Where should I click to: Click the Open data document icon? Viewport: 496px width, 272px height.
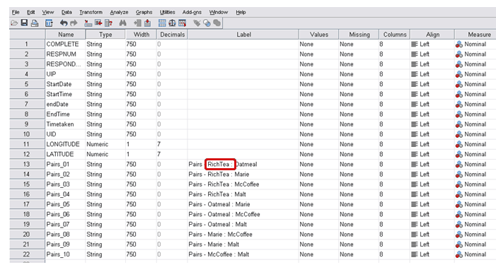[14, 23]
